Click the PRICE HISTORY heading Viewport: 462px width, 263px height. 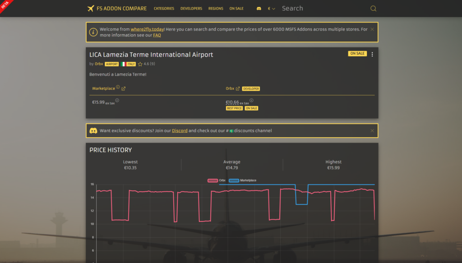(111, 150)
